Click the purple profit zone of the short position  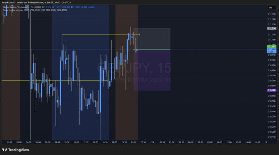tap(152, 70)
